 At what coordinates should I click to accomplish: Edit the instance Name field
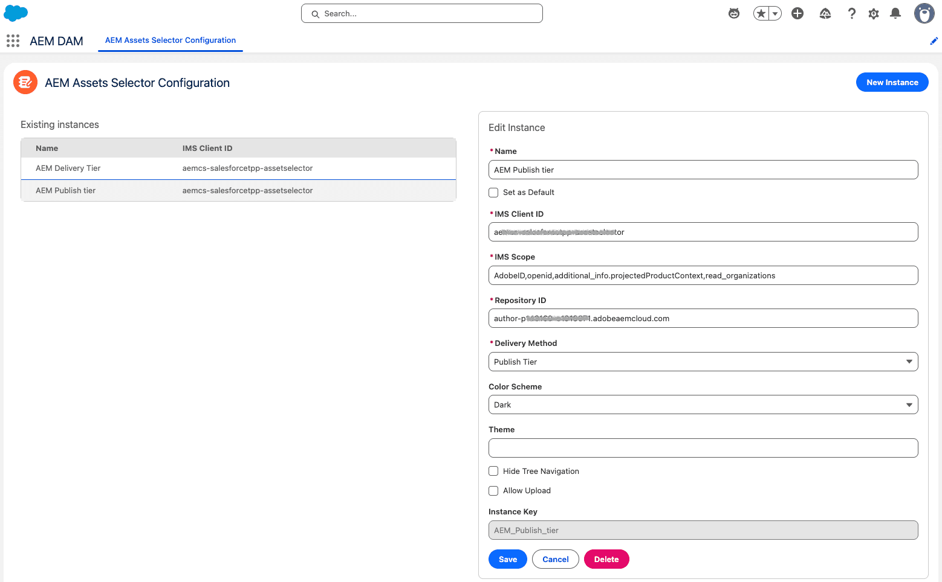[x=703, y=170]
